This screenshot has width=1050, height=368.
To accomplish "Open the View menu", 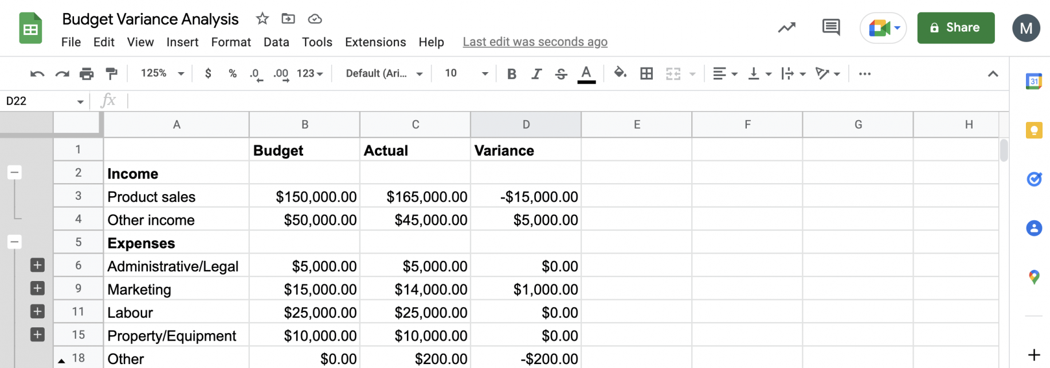I will coord(140,42).
